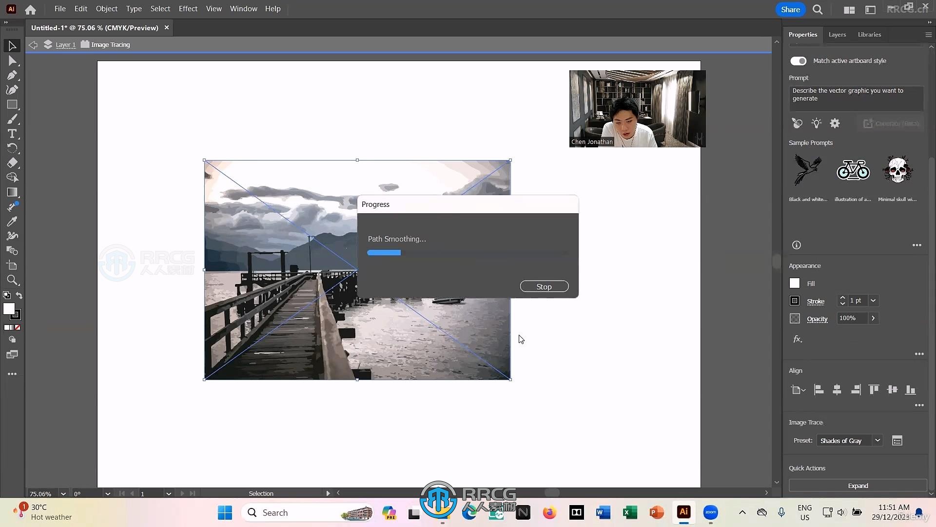Select the Paintbrush tool

point(12,119)
